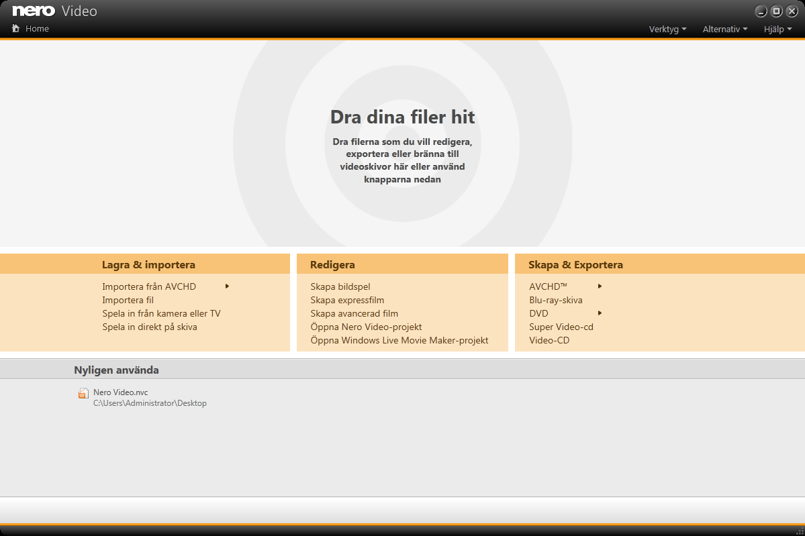Click the Nyligen använda heading

tap(117, 370)
